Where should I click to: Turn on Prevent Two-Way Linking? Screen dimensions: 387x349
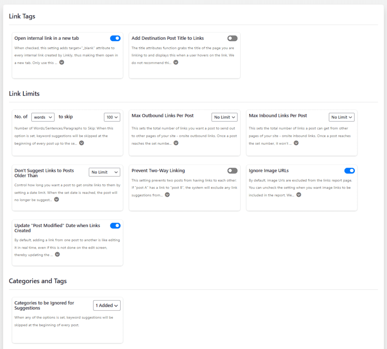(x=232, y=170)
